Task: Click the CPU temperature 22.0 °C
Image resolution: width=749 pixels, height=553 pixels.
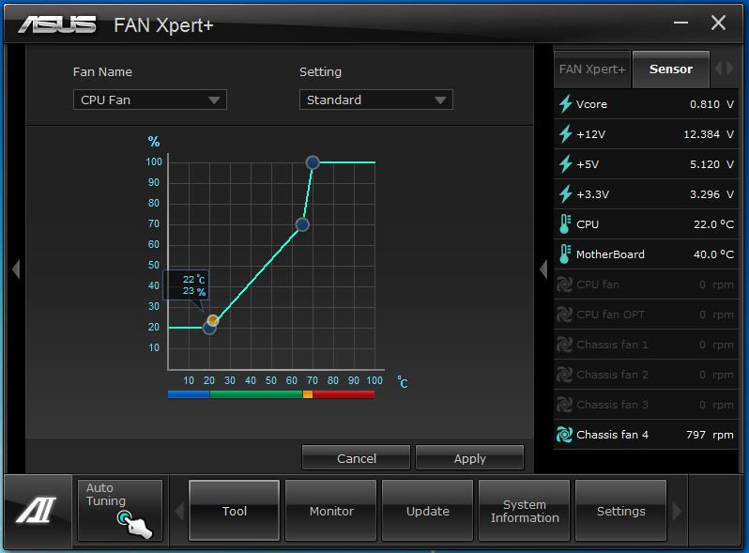Action: (x=713, y=224)
